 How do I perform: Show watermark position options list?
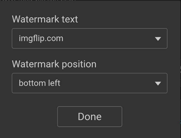[x=90, y=83]
